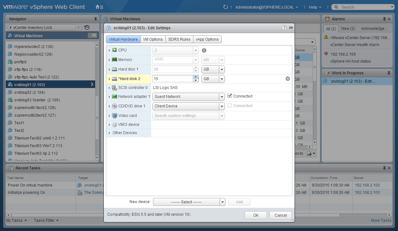Open Hard disk 1 unit dropdown
Image resolution: width=398 pixels, height=231 pixels.
213,69
